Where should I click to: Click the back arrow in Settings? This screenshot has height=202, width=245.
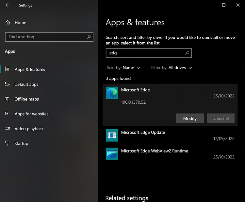7,5
